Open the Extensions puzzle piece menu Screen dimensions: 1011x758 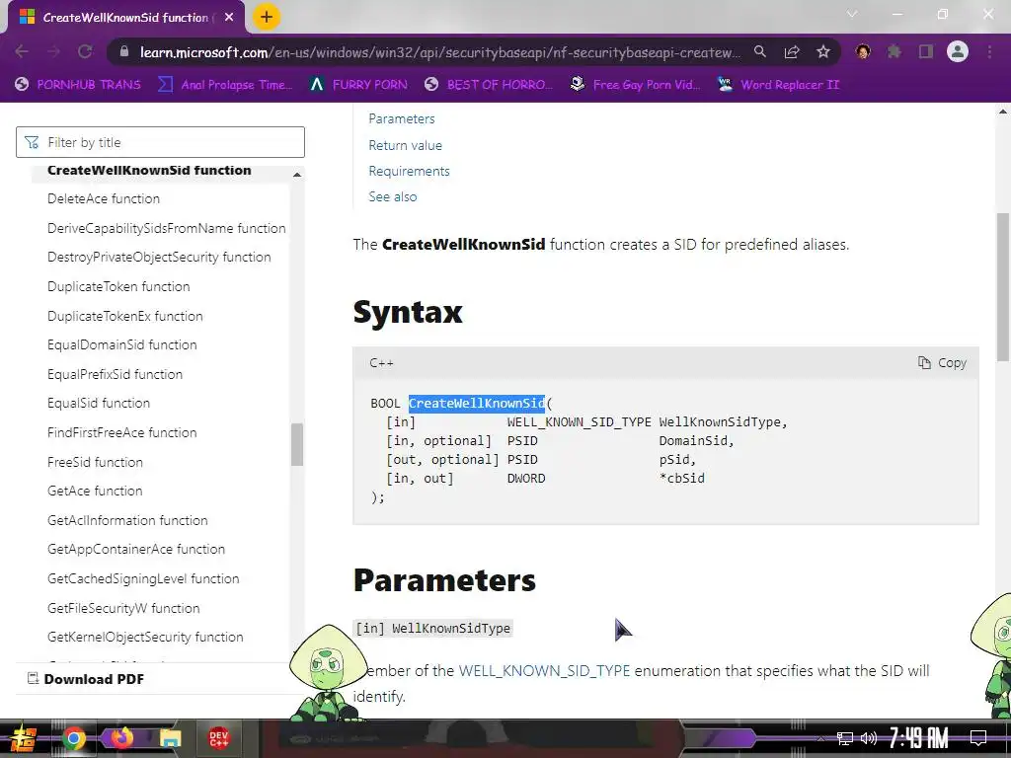pos(894,51)
